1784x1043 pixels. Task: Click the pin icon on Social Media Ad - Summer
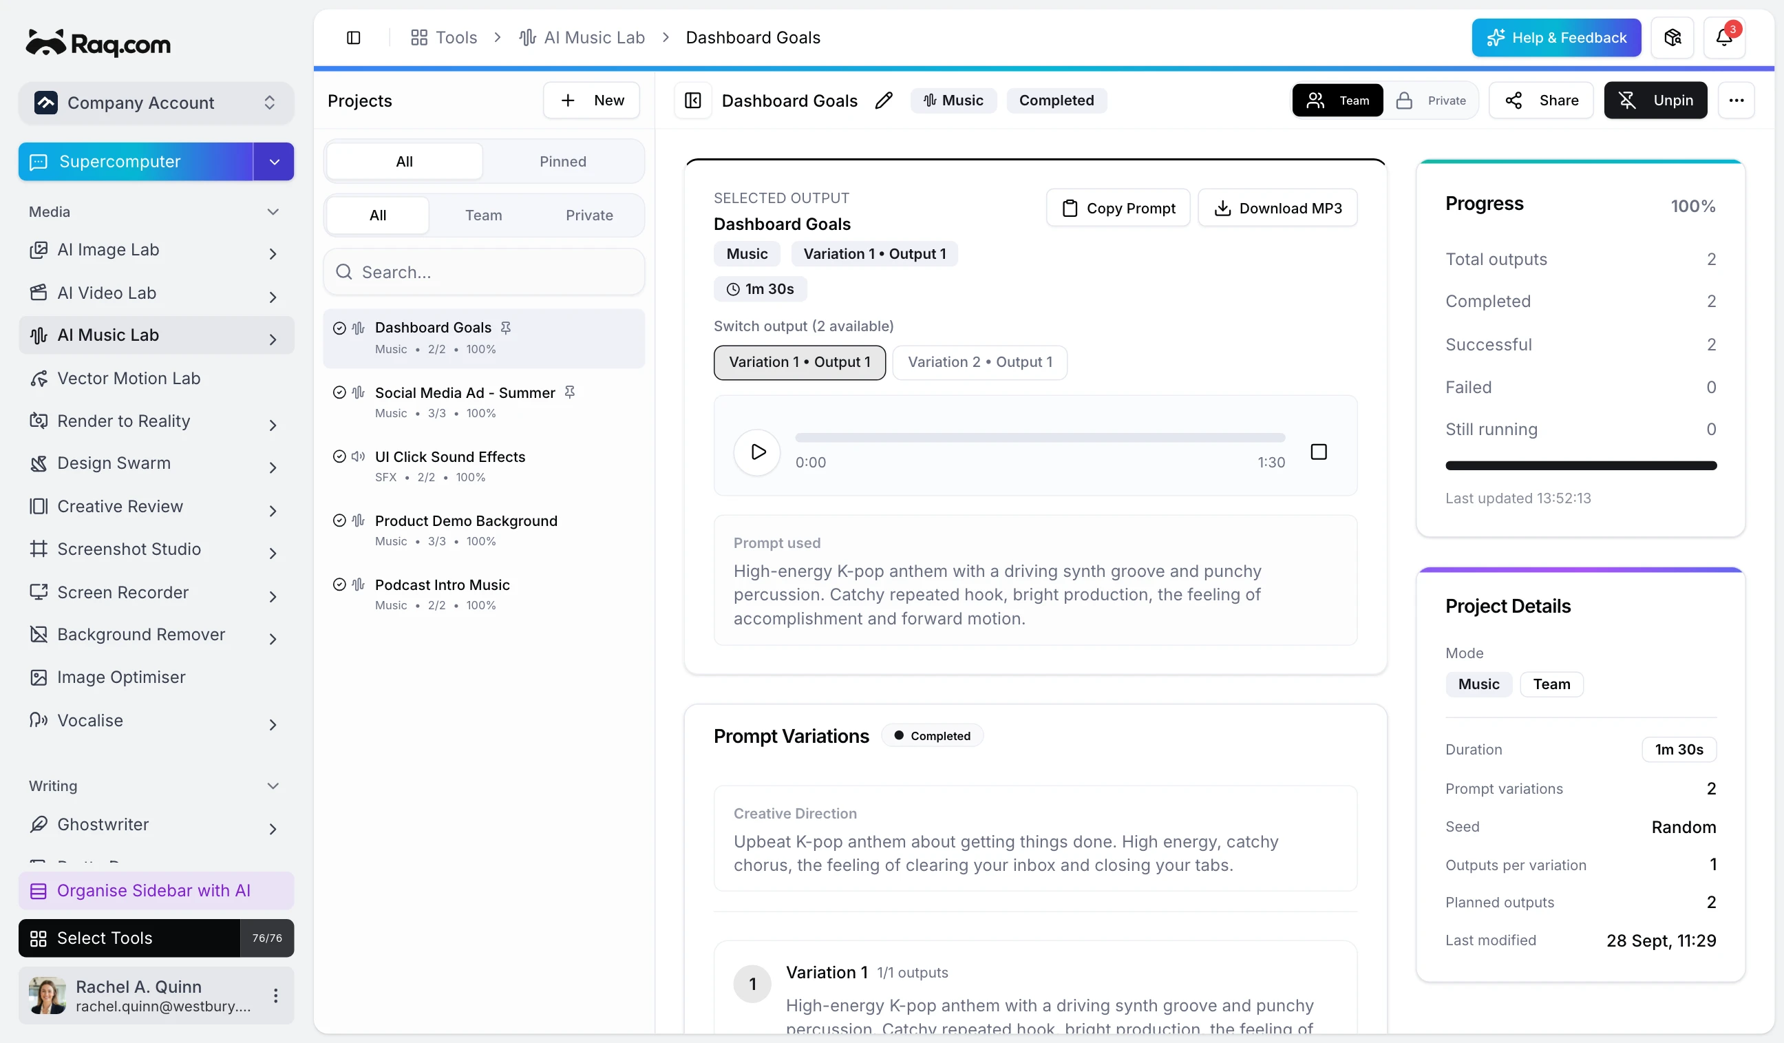(x=570, y=392)
